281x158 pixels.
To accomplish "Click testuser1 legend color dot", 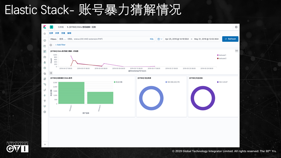I will pyautogui.click(x=218, y=55).
